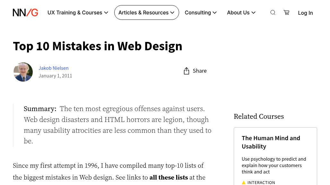Select the Related Courses card
The image size is (330, 185).
[x=275, y=157]
